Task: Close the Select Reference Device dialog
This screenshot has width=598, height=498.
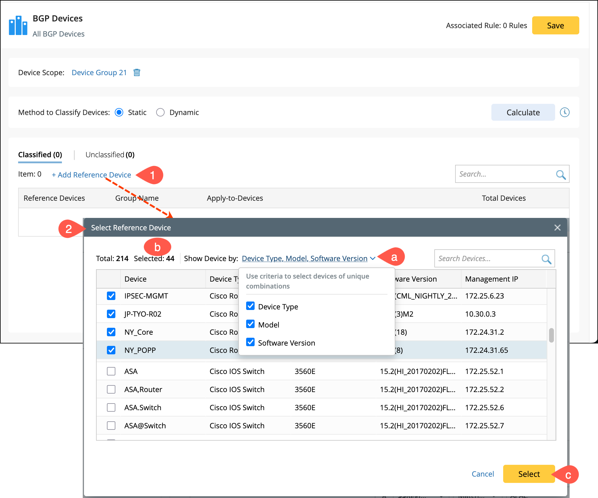Action: point(557,228)
